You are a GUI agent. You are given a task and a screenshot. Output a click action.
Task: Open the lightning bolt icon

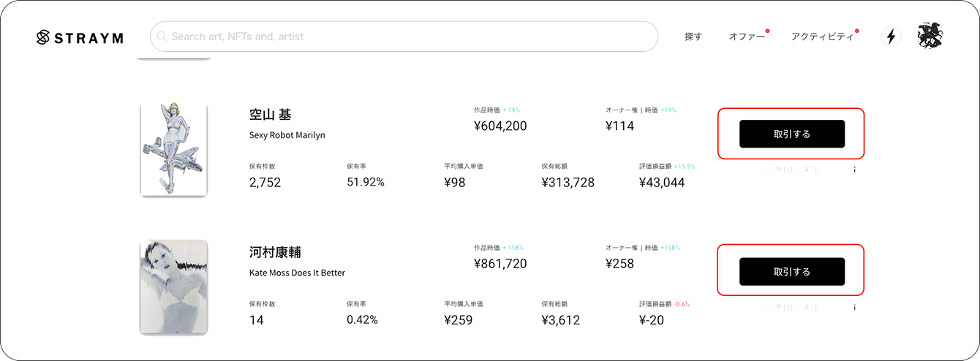coord(891,37)
